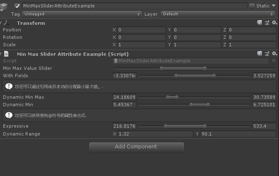Screen dimensions: 279x176
Task: Open Transform component preset selector icon
Action: (x=267, y=23)
